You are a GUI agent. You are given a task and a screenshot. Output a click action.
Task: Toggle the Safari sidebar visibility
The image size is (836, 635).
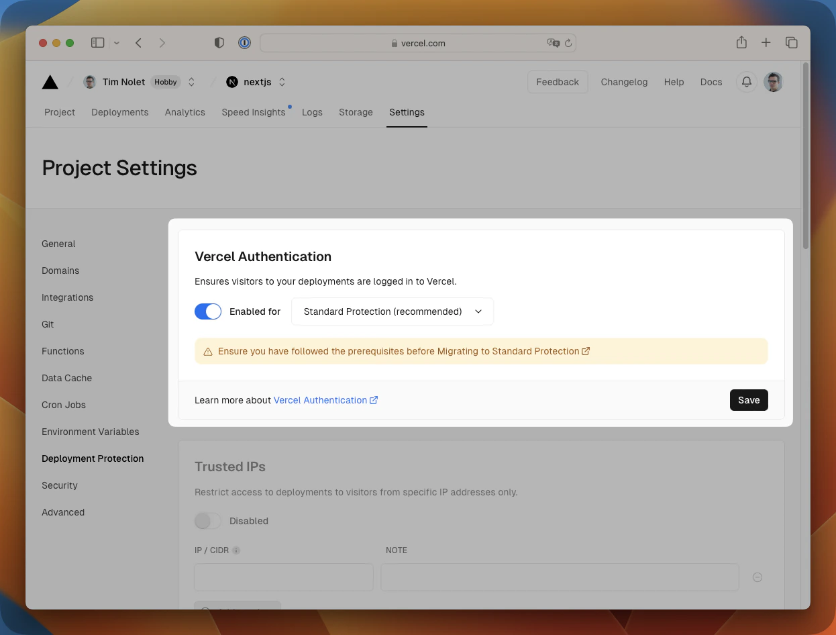tap(97, 42)
